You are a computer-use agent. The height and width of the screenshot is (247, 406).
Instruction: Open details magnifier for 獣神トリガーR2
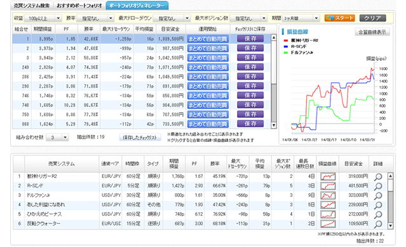coord(378,177)
